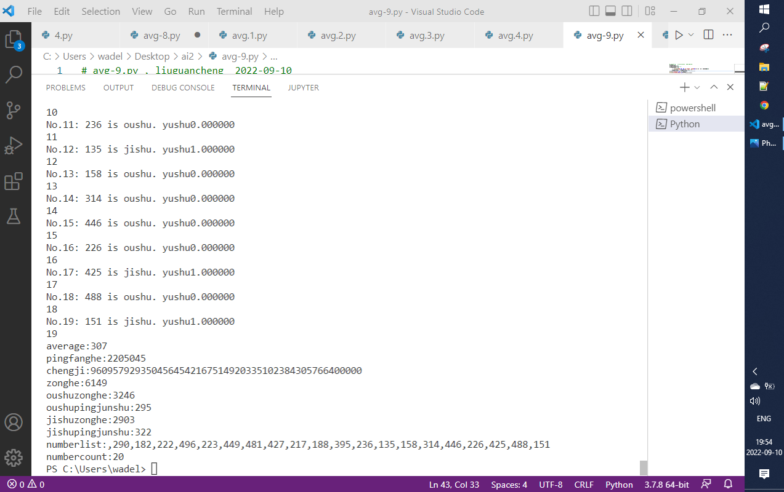Click the terminal vertical scrollbar thumb
This screenshot has height=492, width=784.
coord(644,467)
